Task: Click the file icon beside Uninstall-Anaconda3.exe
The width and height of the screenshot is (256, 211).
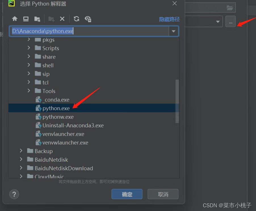Action: (39, 125)
